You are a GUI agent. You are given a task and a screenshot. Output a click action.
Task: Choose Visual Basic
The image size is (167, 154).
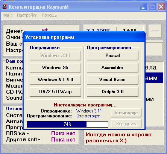[112, 80]
